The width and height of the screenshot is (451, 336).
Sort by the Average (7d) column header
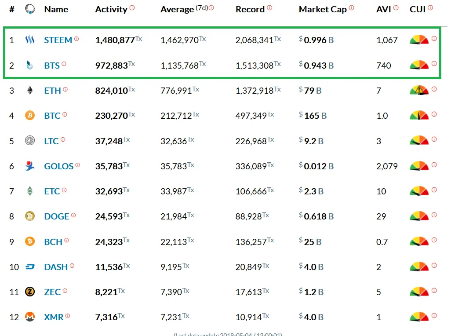184,9
